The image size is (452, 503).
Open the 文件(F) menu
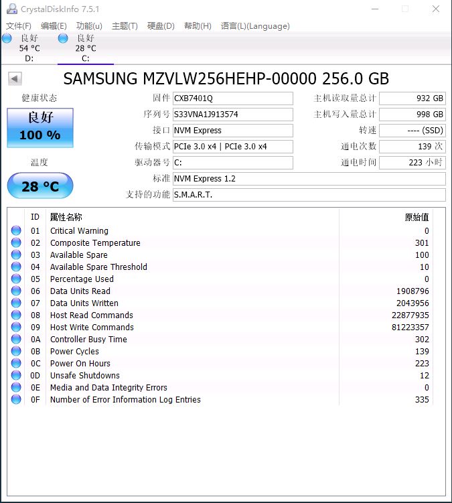(19, 26)
